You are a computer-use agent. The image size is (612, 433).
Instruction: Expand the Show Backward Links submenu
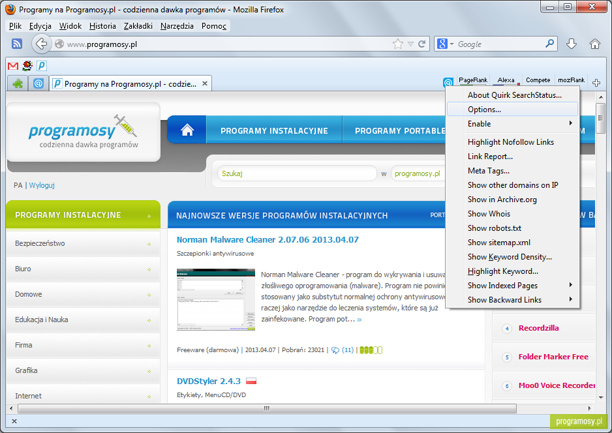tap(571, 299)
